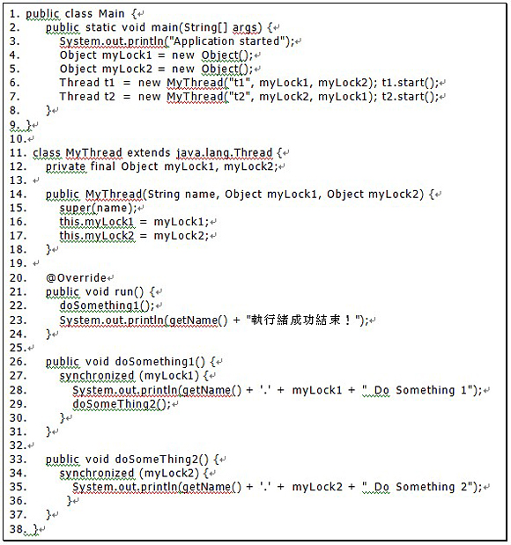Click "Application started" string on line 3

tap(226, 41)
